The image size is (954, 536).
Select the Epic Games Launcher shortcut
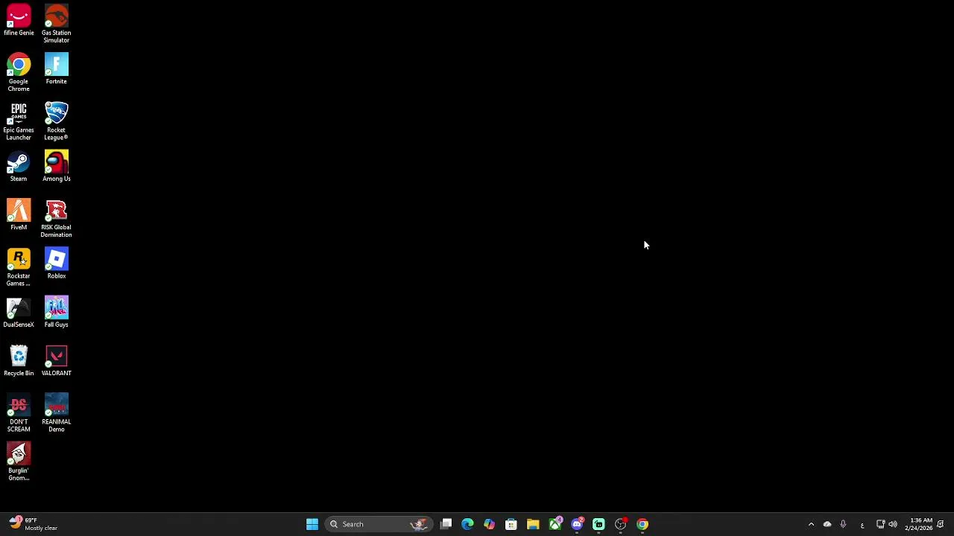coord(19,121)
